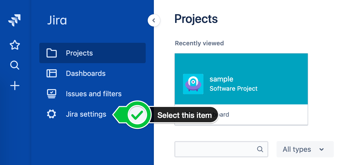343x165 pixels.
Task: Click the Jira logo icon
Action: [15, 20]
